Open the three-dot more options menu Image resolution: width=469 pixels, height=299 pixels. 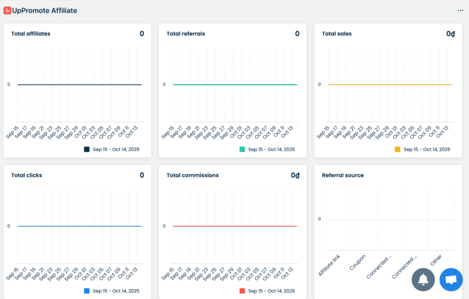pyautogui.click(x=460, y=11)
